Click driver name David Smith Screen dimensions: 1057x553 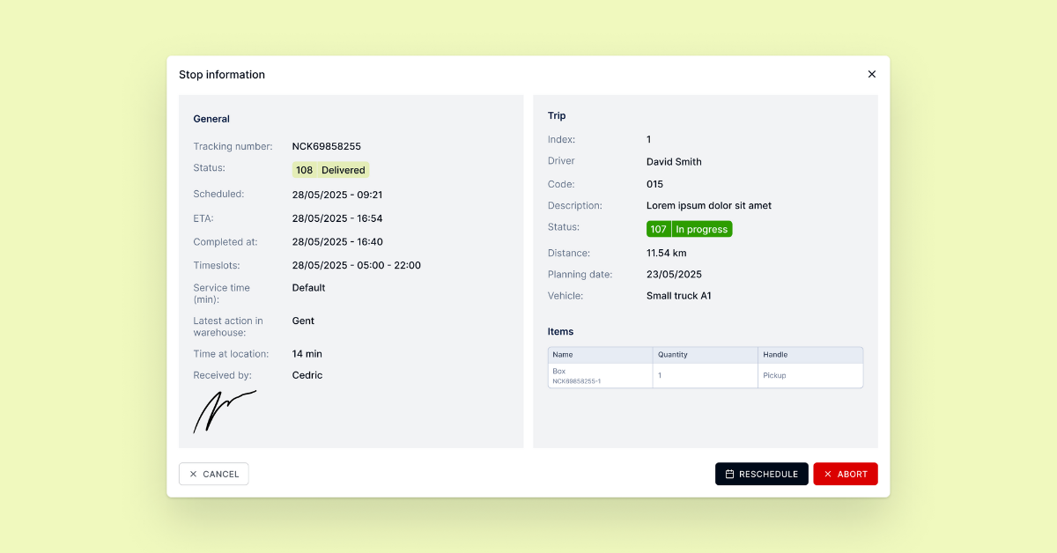(x=674, y=161)
